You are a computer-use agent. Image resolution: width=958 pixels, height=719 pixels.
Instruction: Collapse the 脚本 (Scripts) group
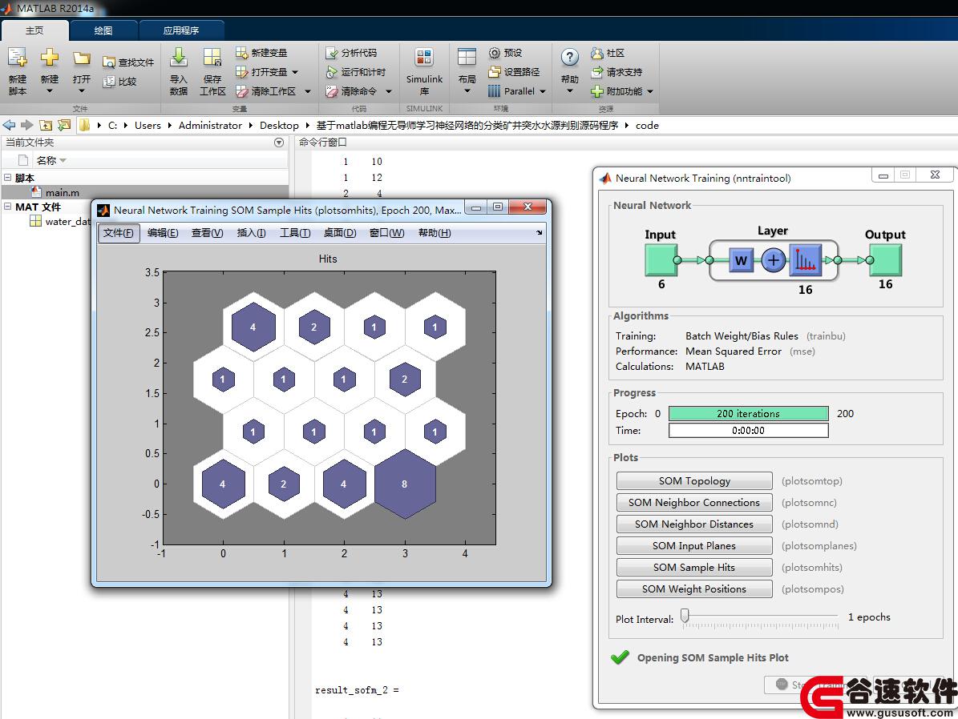pos(7,178)
